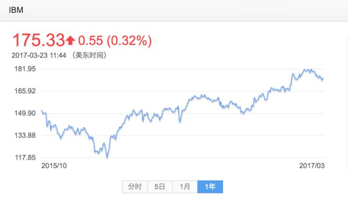348x202 pixels.
Task: Click the 2017-03-23 11:44 timestamp
Action: [x=39, y=55]
